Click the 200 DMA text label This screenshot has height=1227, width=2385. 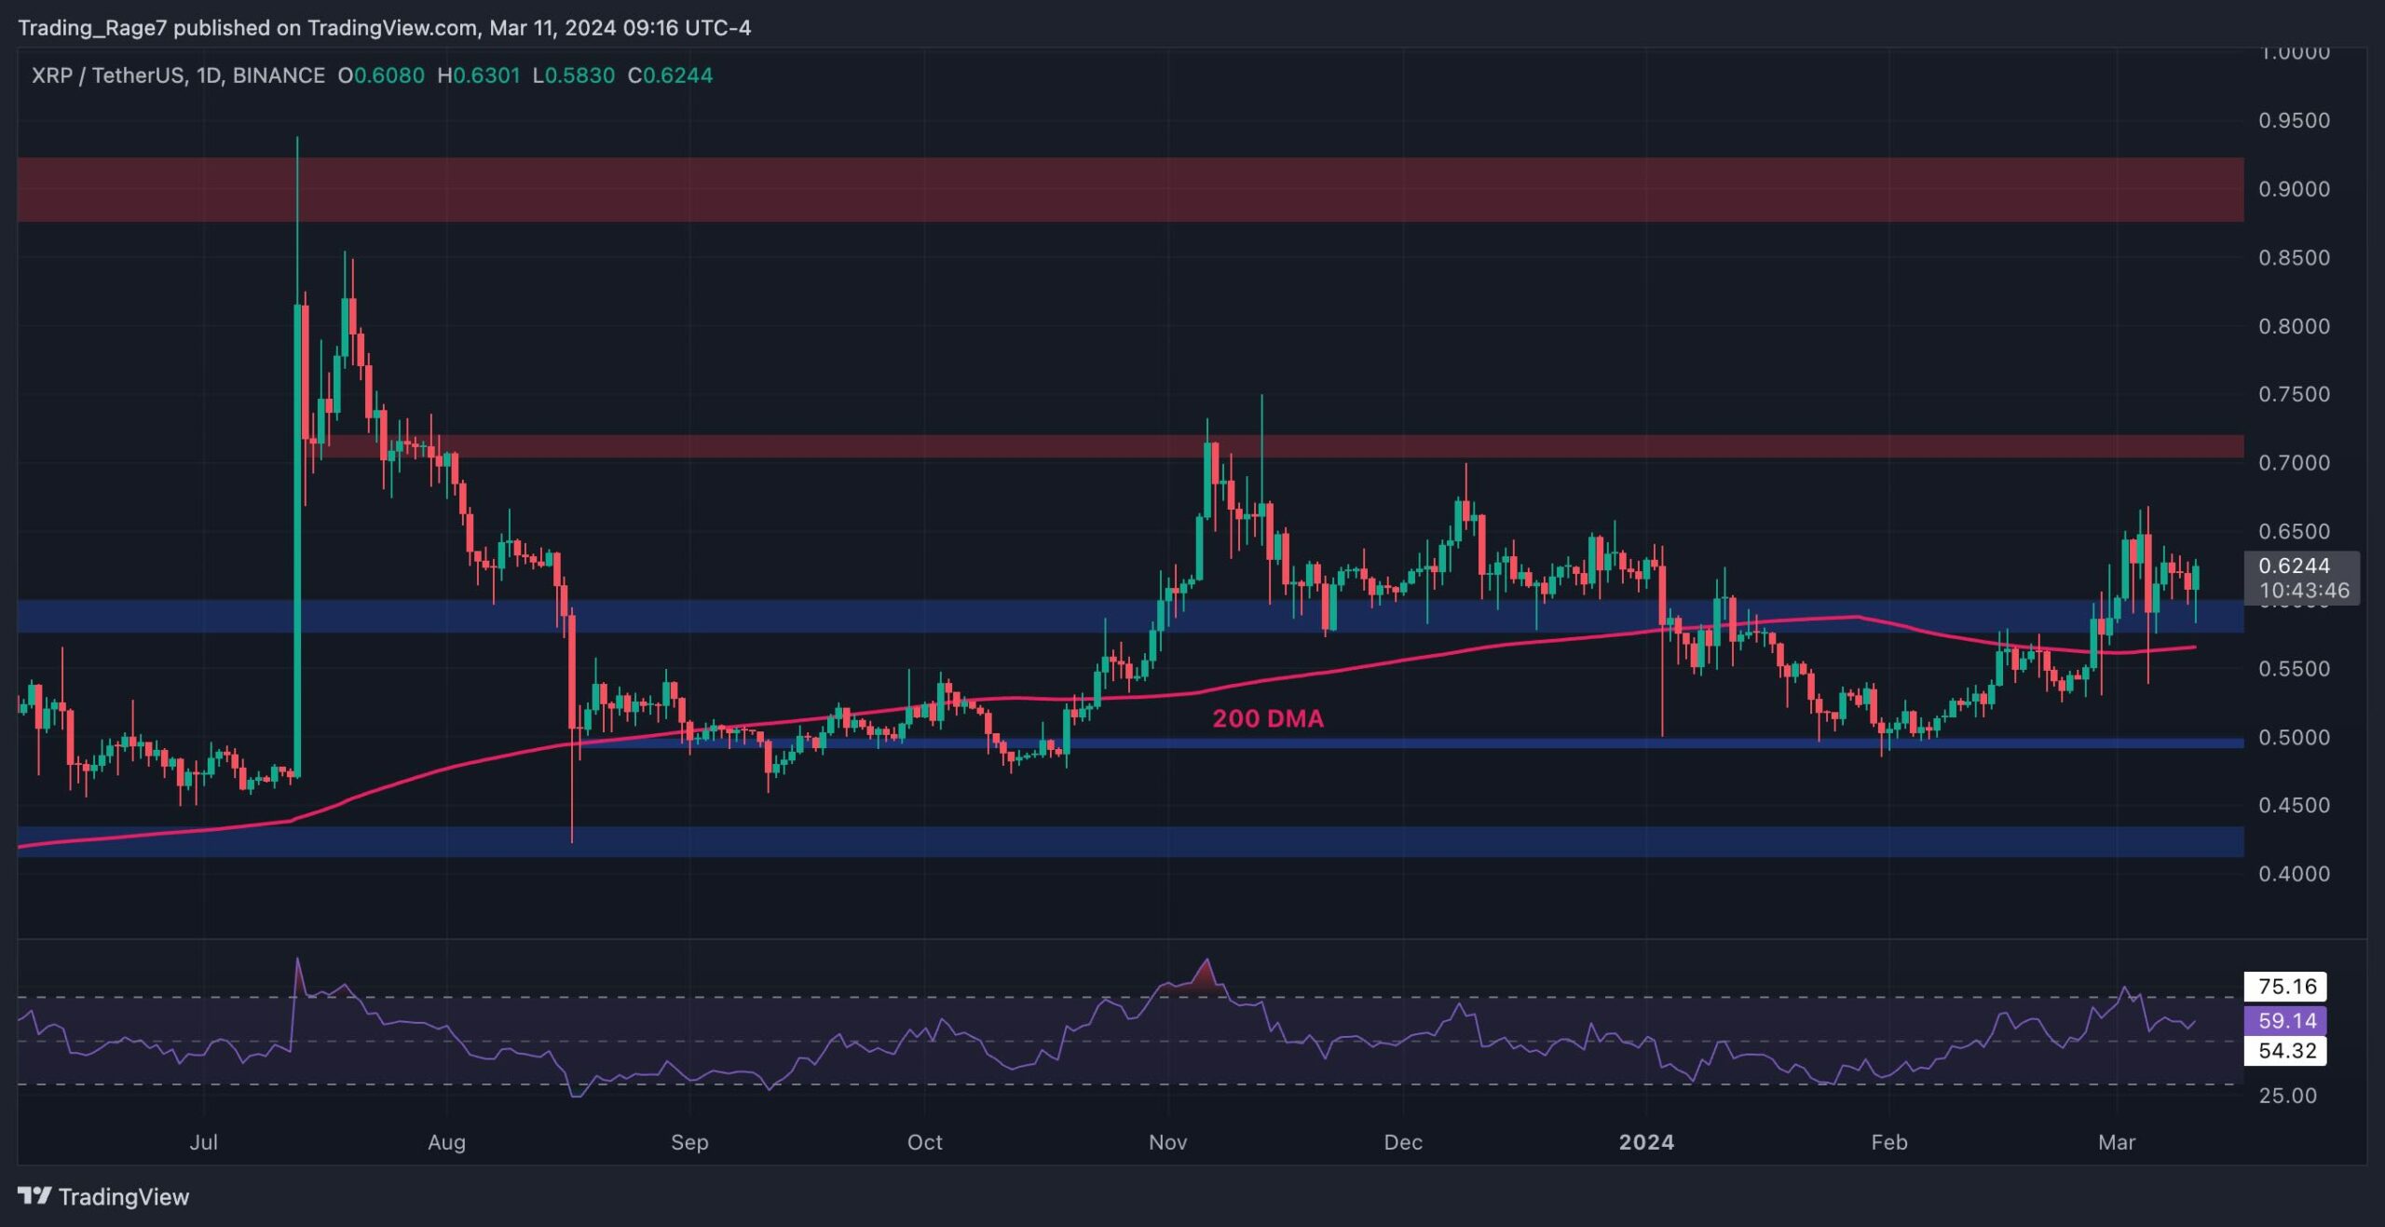1267,718
